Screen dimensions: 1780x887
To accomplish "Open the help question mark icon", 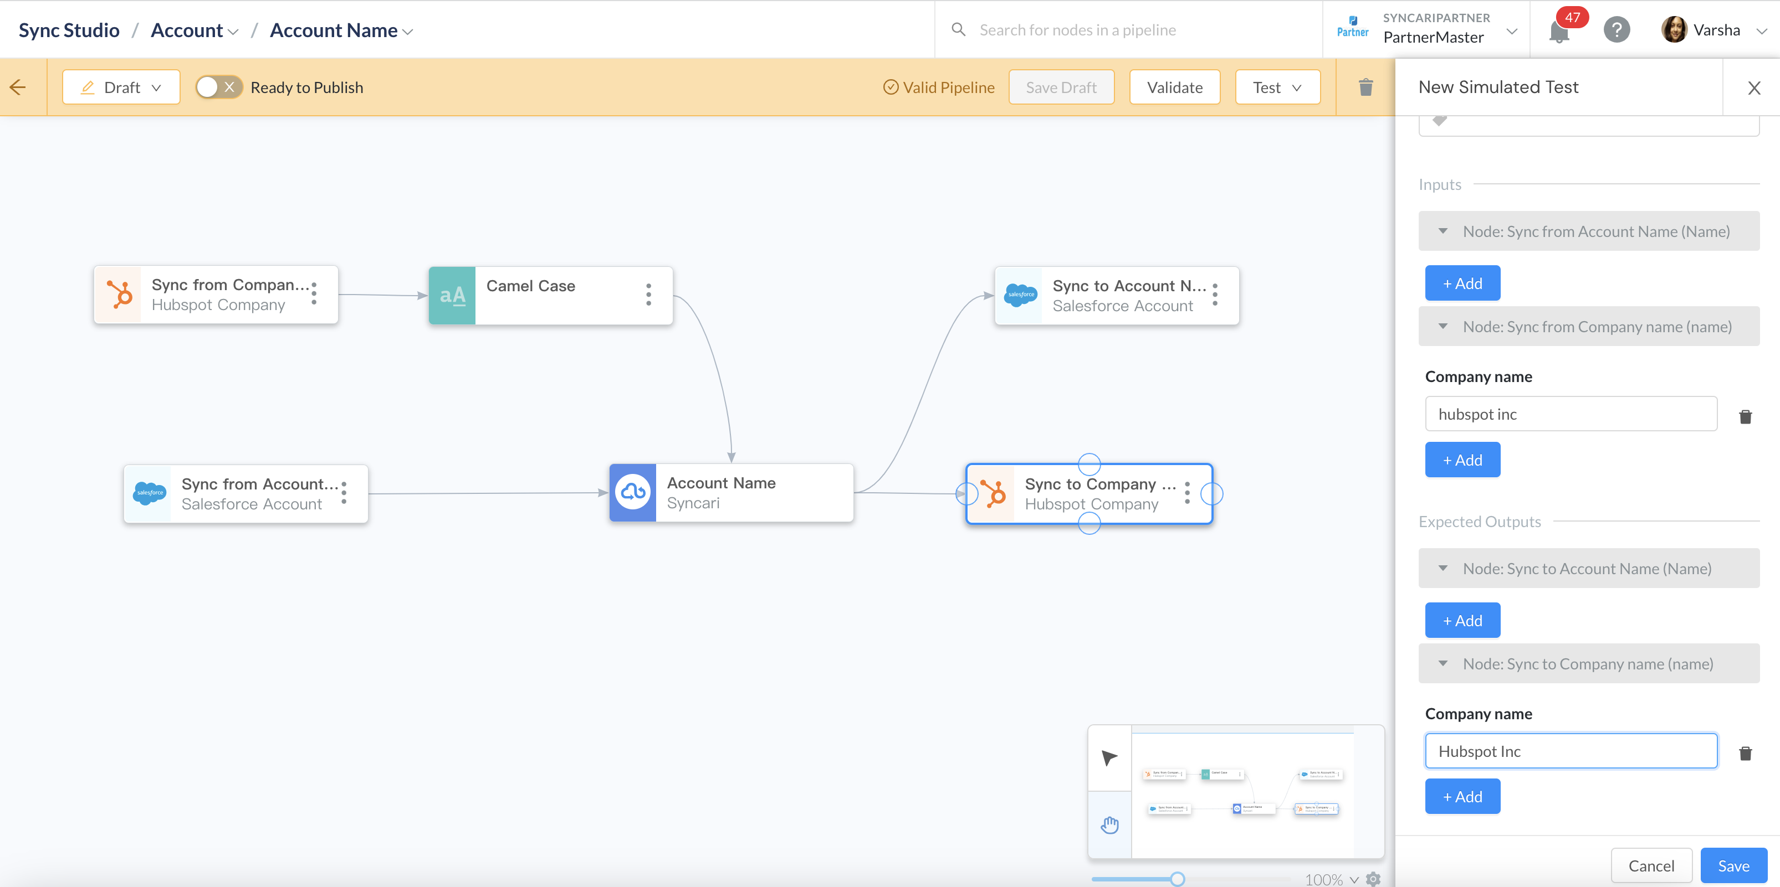I will tap(1616, 30).
